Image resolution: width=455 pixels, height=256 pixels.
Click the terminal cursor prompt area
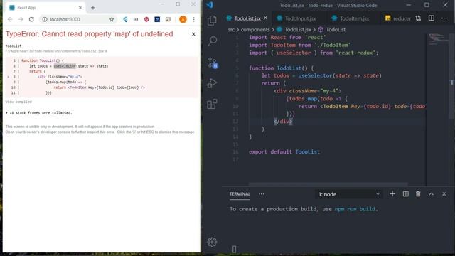[x=234, y=249]
